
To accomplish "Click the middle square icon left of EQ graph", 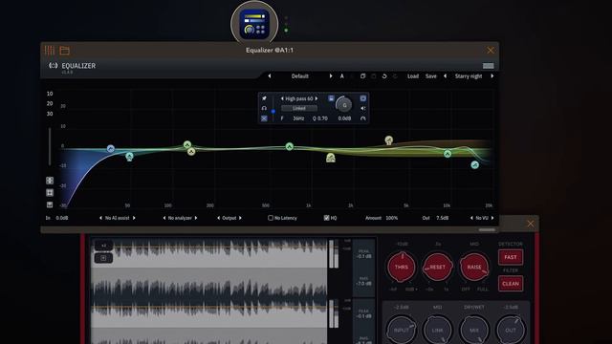I will pos(50,192).
